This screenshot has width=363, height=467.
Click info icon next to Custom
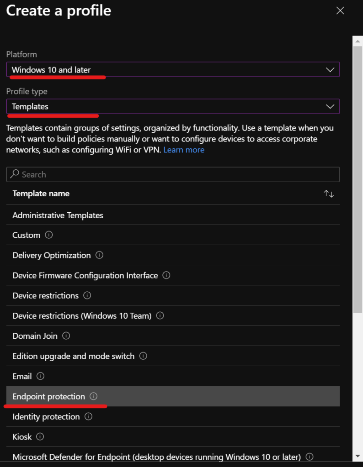(x=49, y=235)
